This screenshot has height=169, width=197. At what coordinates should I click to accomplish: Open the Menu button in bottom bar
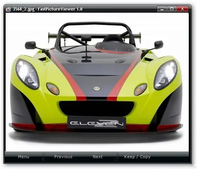[24, 157]
